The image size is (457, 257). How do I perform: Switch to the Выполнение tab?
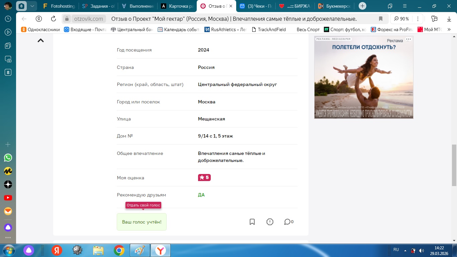(x=138, y=6)
